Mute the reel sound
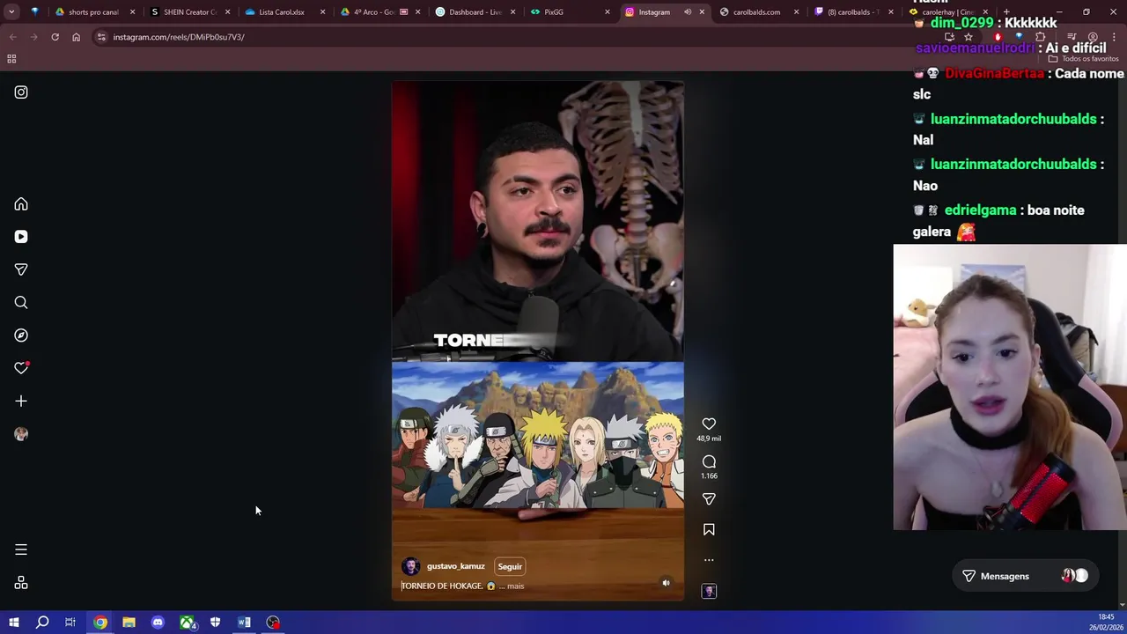This screenshot has width=1127, height=634. [666, 583]
